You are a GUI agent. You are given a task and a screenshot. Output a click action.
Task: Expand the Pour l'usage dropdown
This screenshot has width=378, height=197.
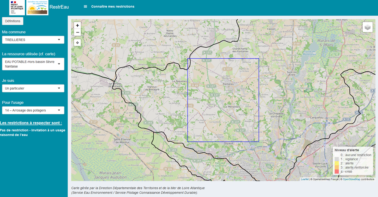(x=33, y=110)
